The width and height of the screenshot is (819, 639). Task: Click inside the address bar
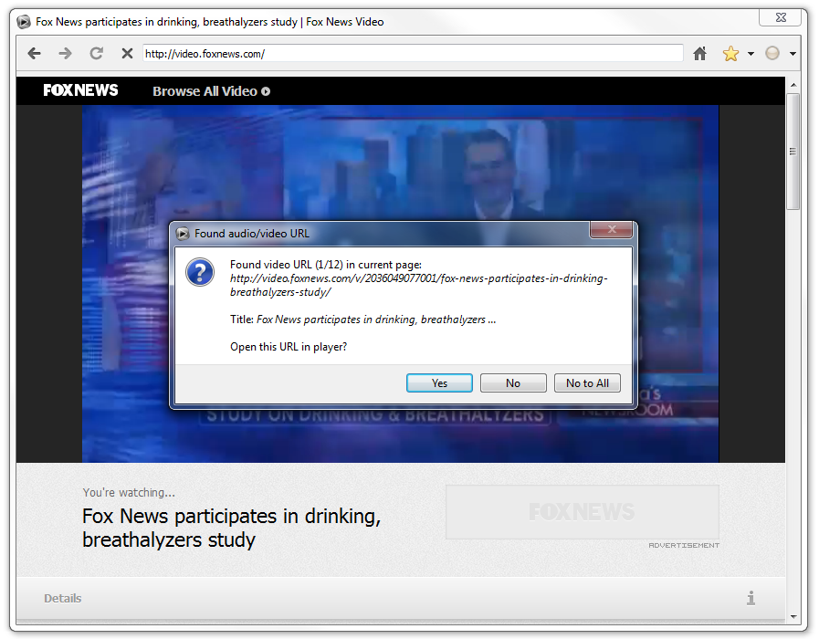click(411, 53)
